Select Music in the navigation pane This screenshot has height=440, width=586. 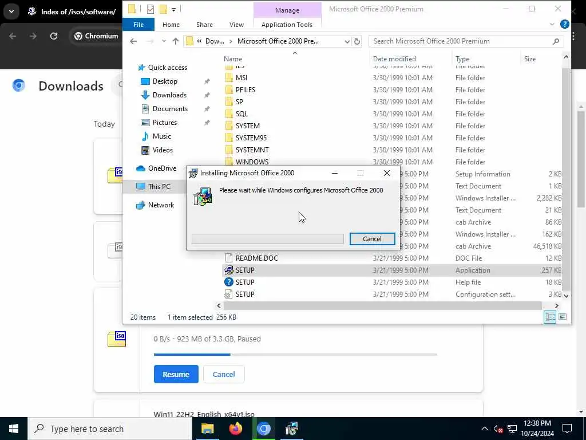(161, 136)
